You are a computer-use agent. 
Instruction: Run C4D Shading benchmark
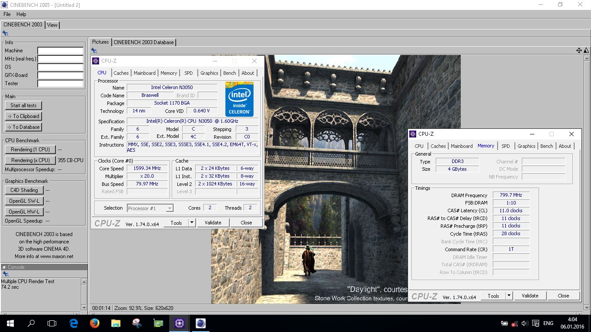(x=24, y=190)
